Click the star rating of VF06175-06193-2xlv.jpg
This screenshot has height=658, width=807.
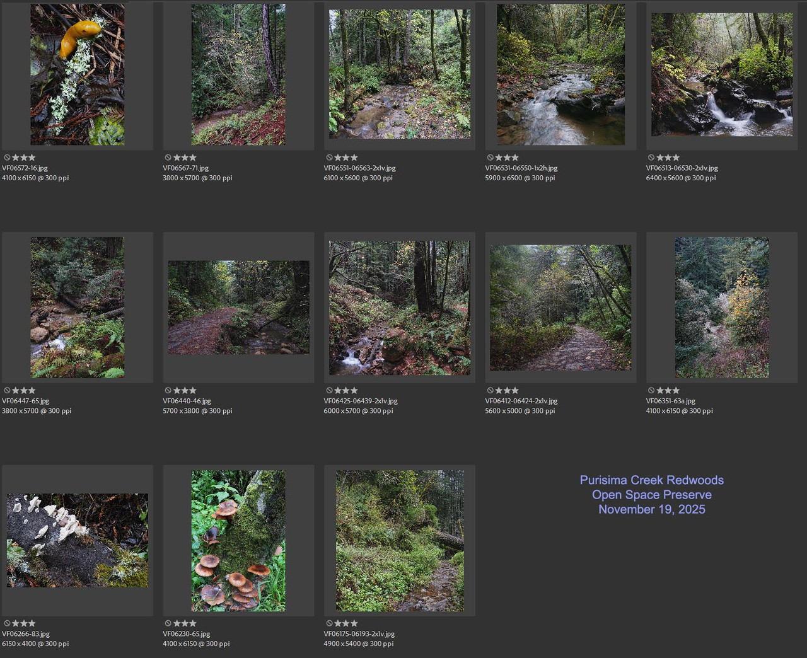point(346,623)
